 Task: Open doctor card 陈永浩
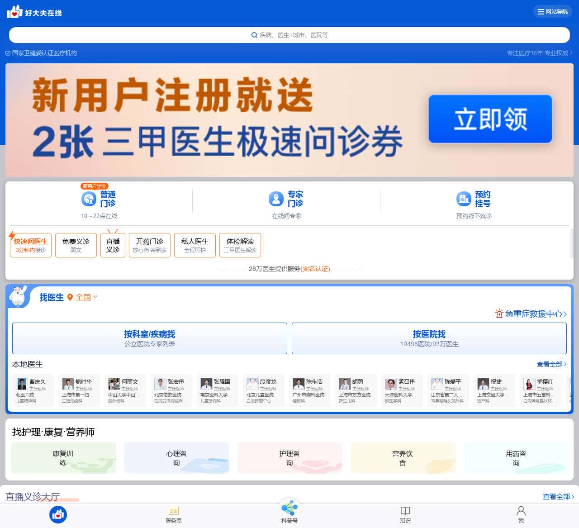click(x=310, y=390)
